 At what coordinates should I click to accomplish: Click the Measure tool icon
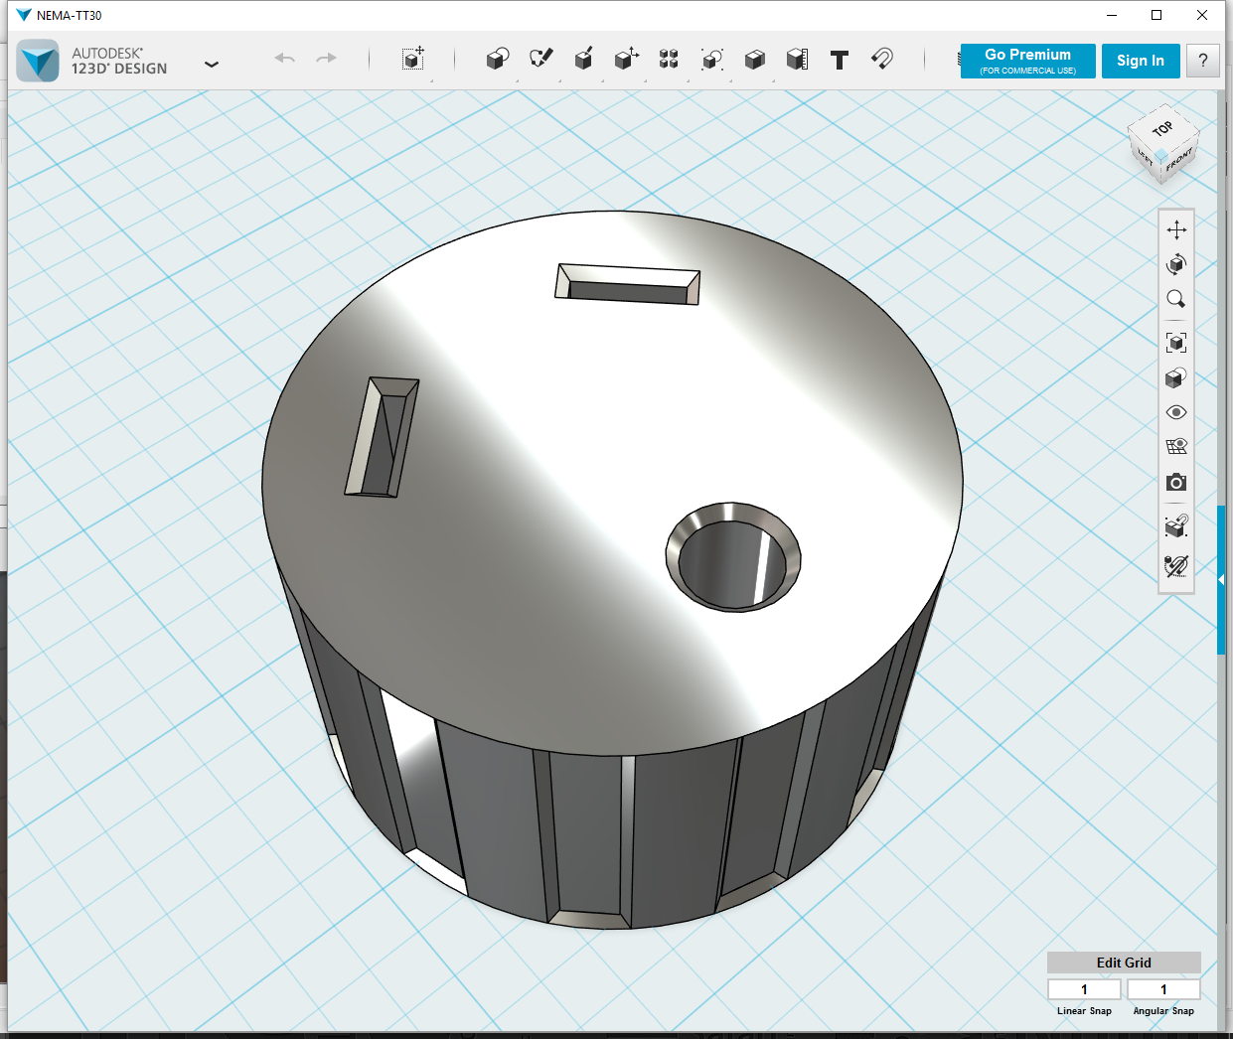click(797, 60)
